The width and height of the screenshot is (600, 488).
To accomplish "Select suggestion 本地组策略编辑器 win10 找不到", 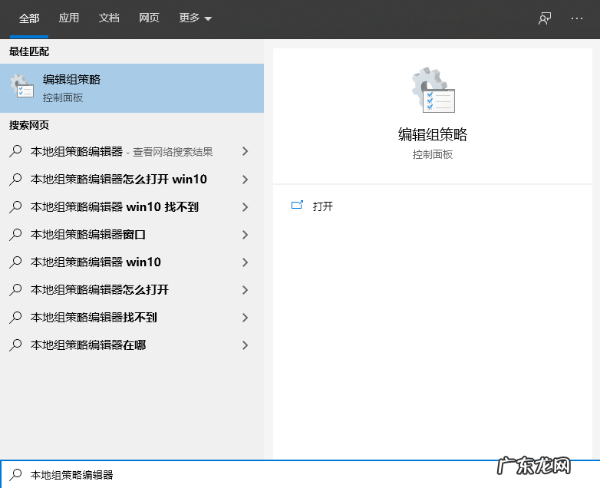I will tap(132, 207).
